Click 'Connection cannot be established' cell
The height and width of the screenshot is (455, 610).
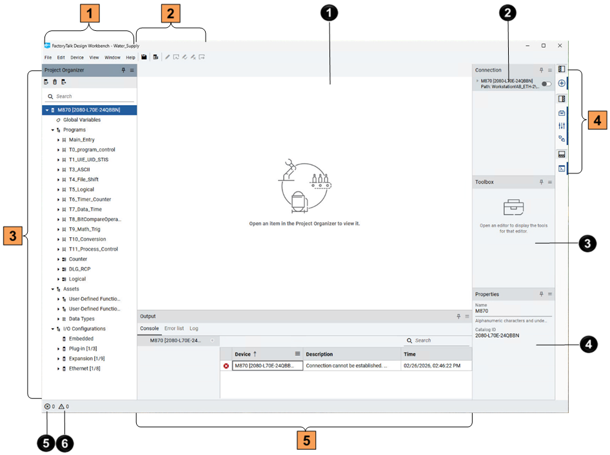[x=351, y=366]
